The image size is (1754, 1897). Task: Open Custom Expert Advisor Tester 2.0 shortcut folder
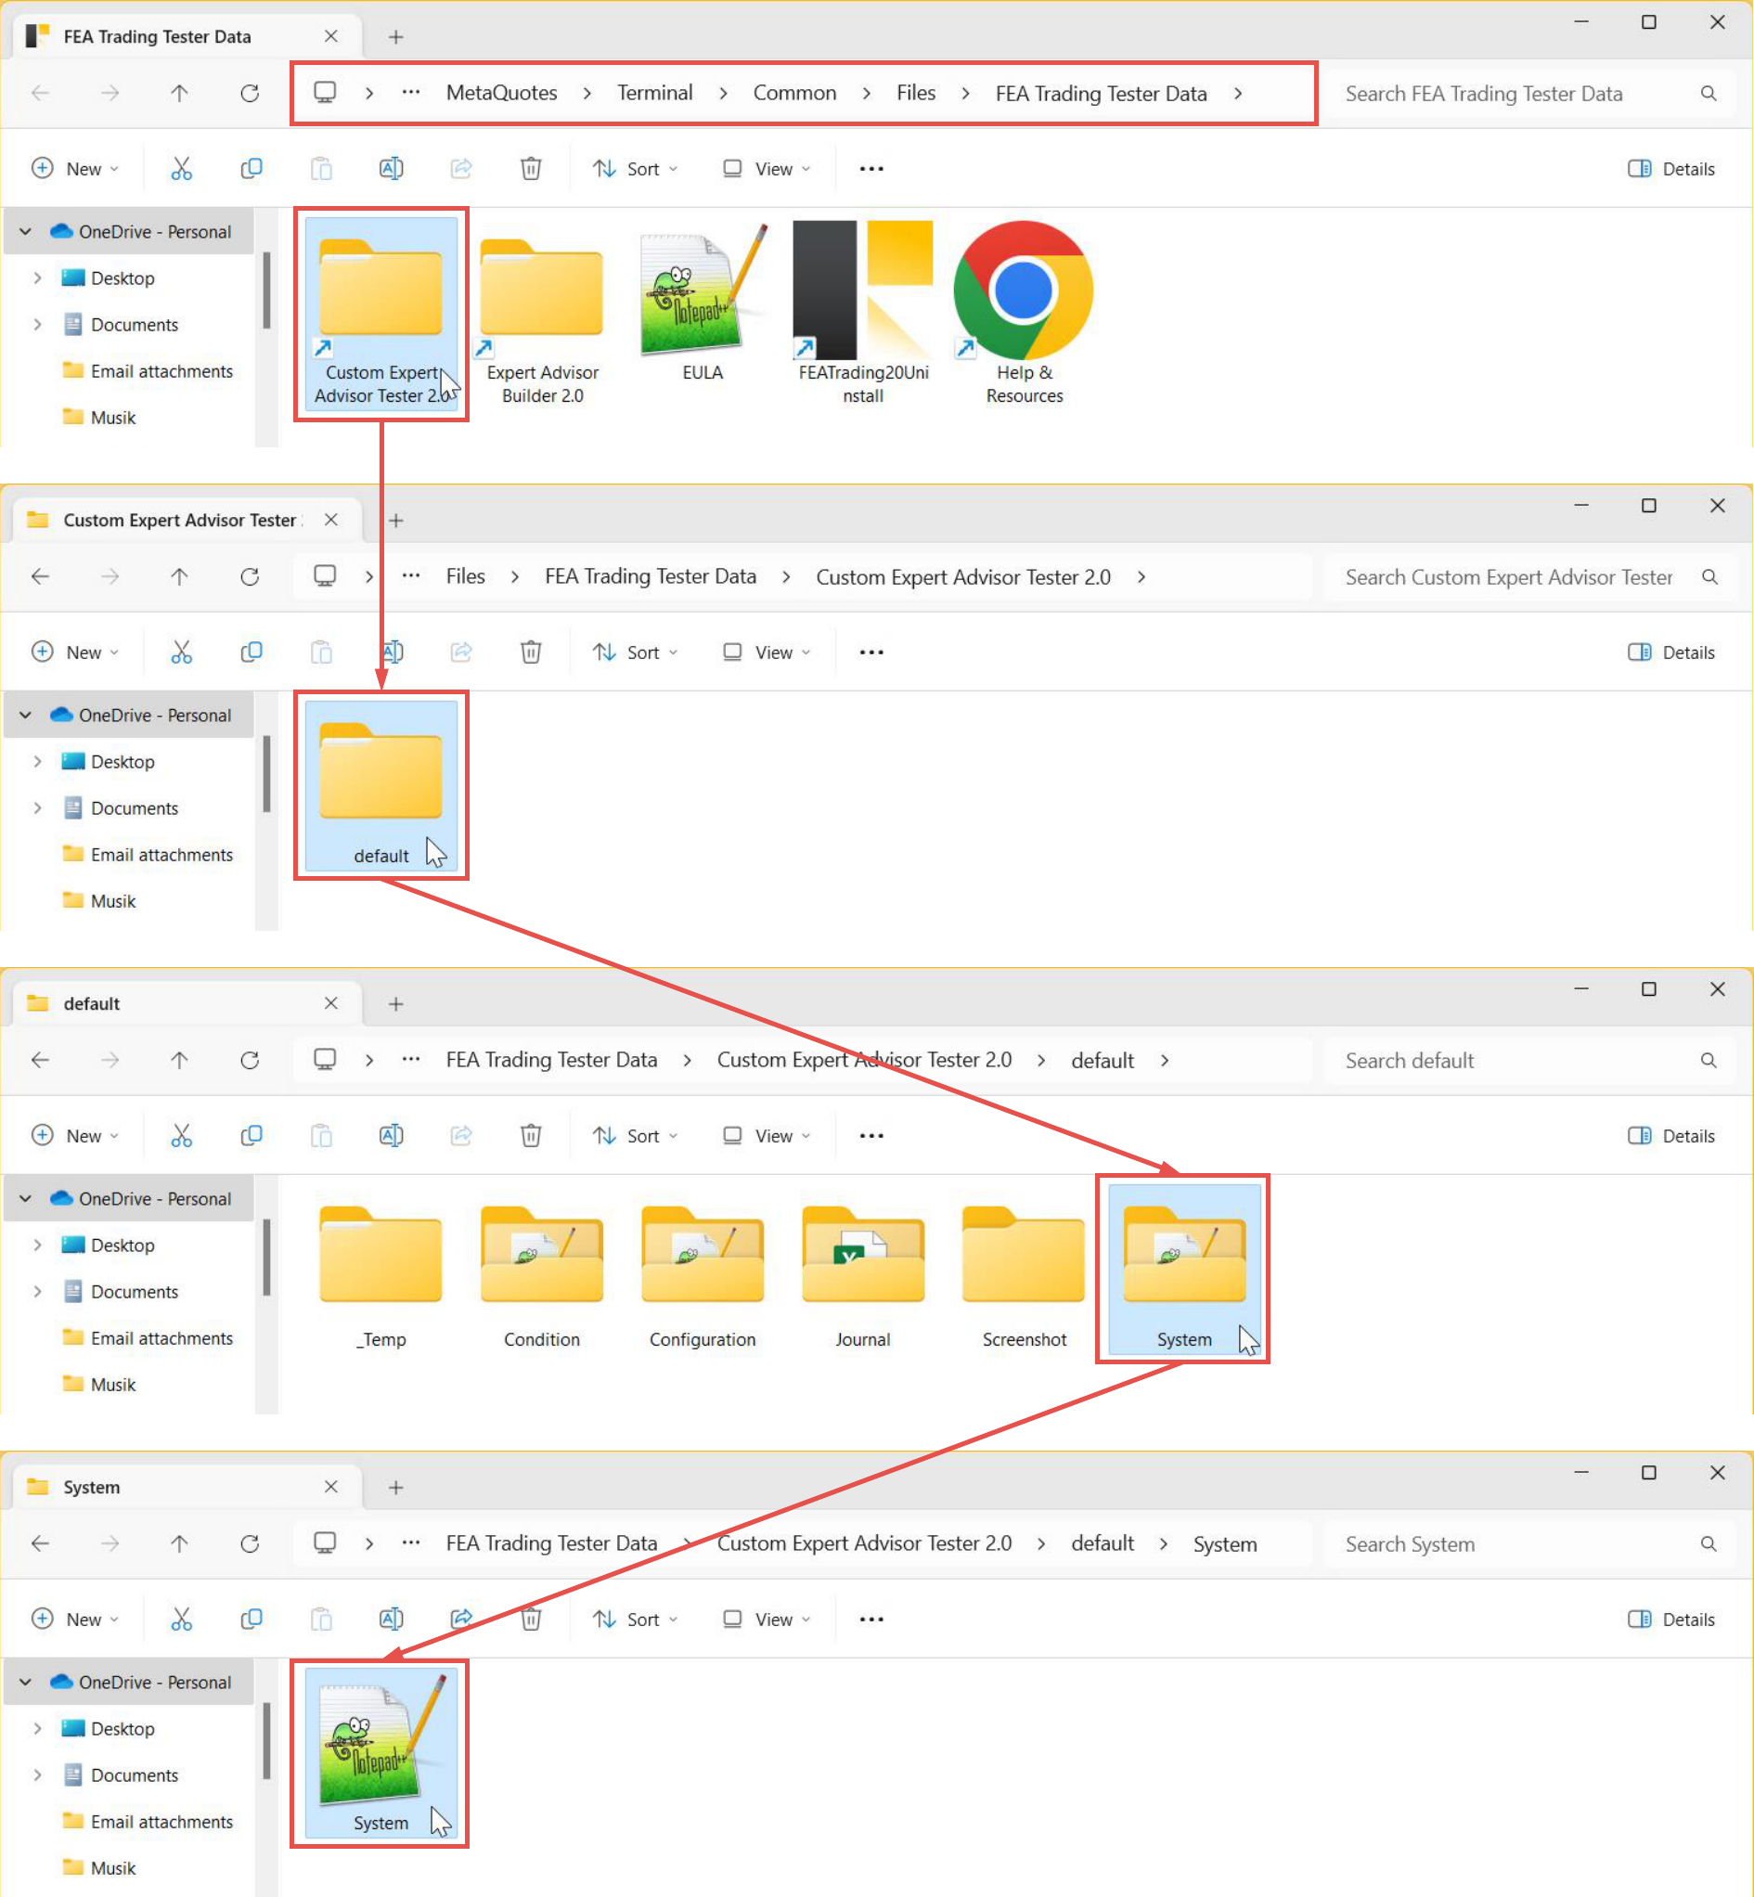pyautogui.click(x=380, y=314)
